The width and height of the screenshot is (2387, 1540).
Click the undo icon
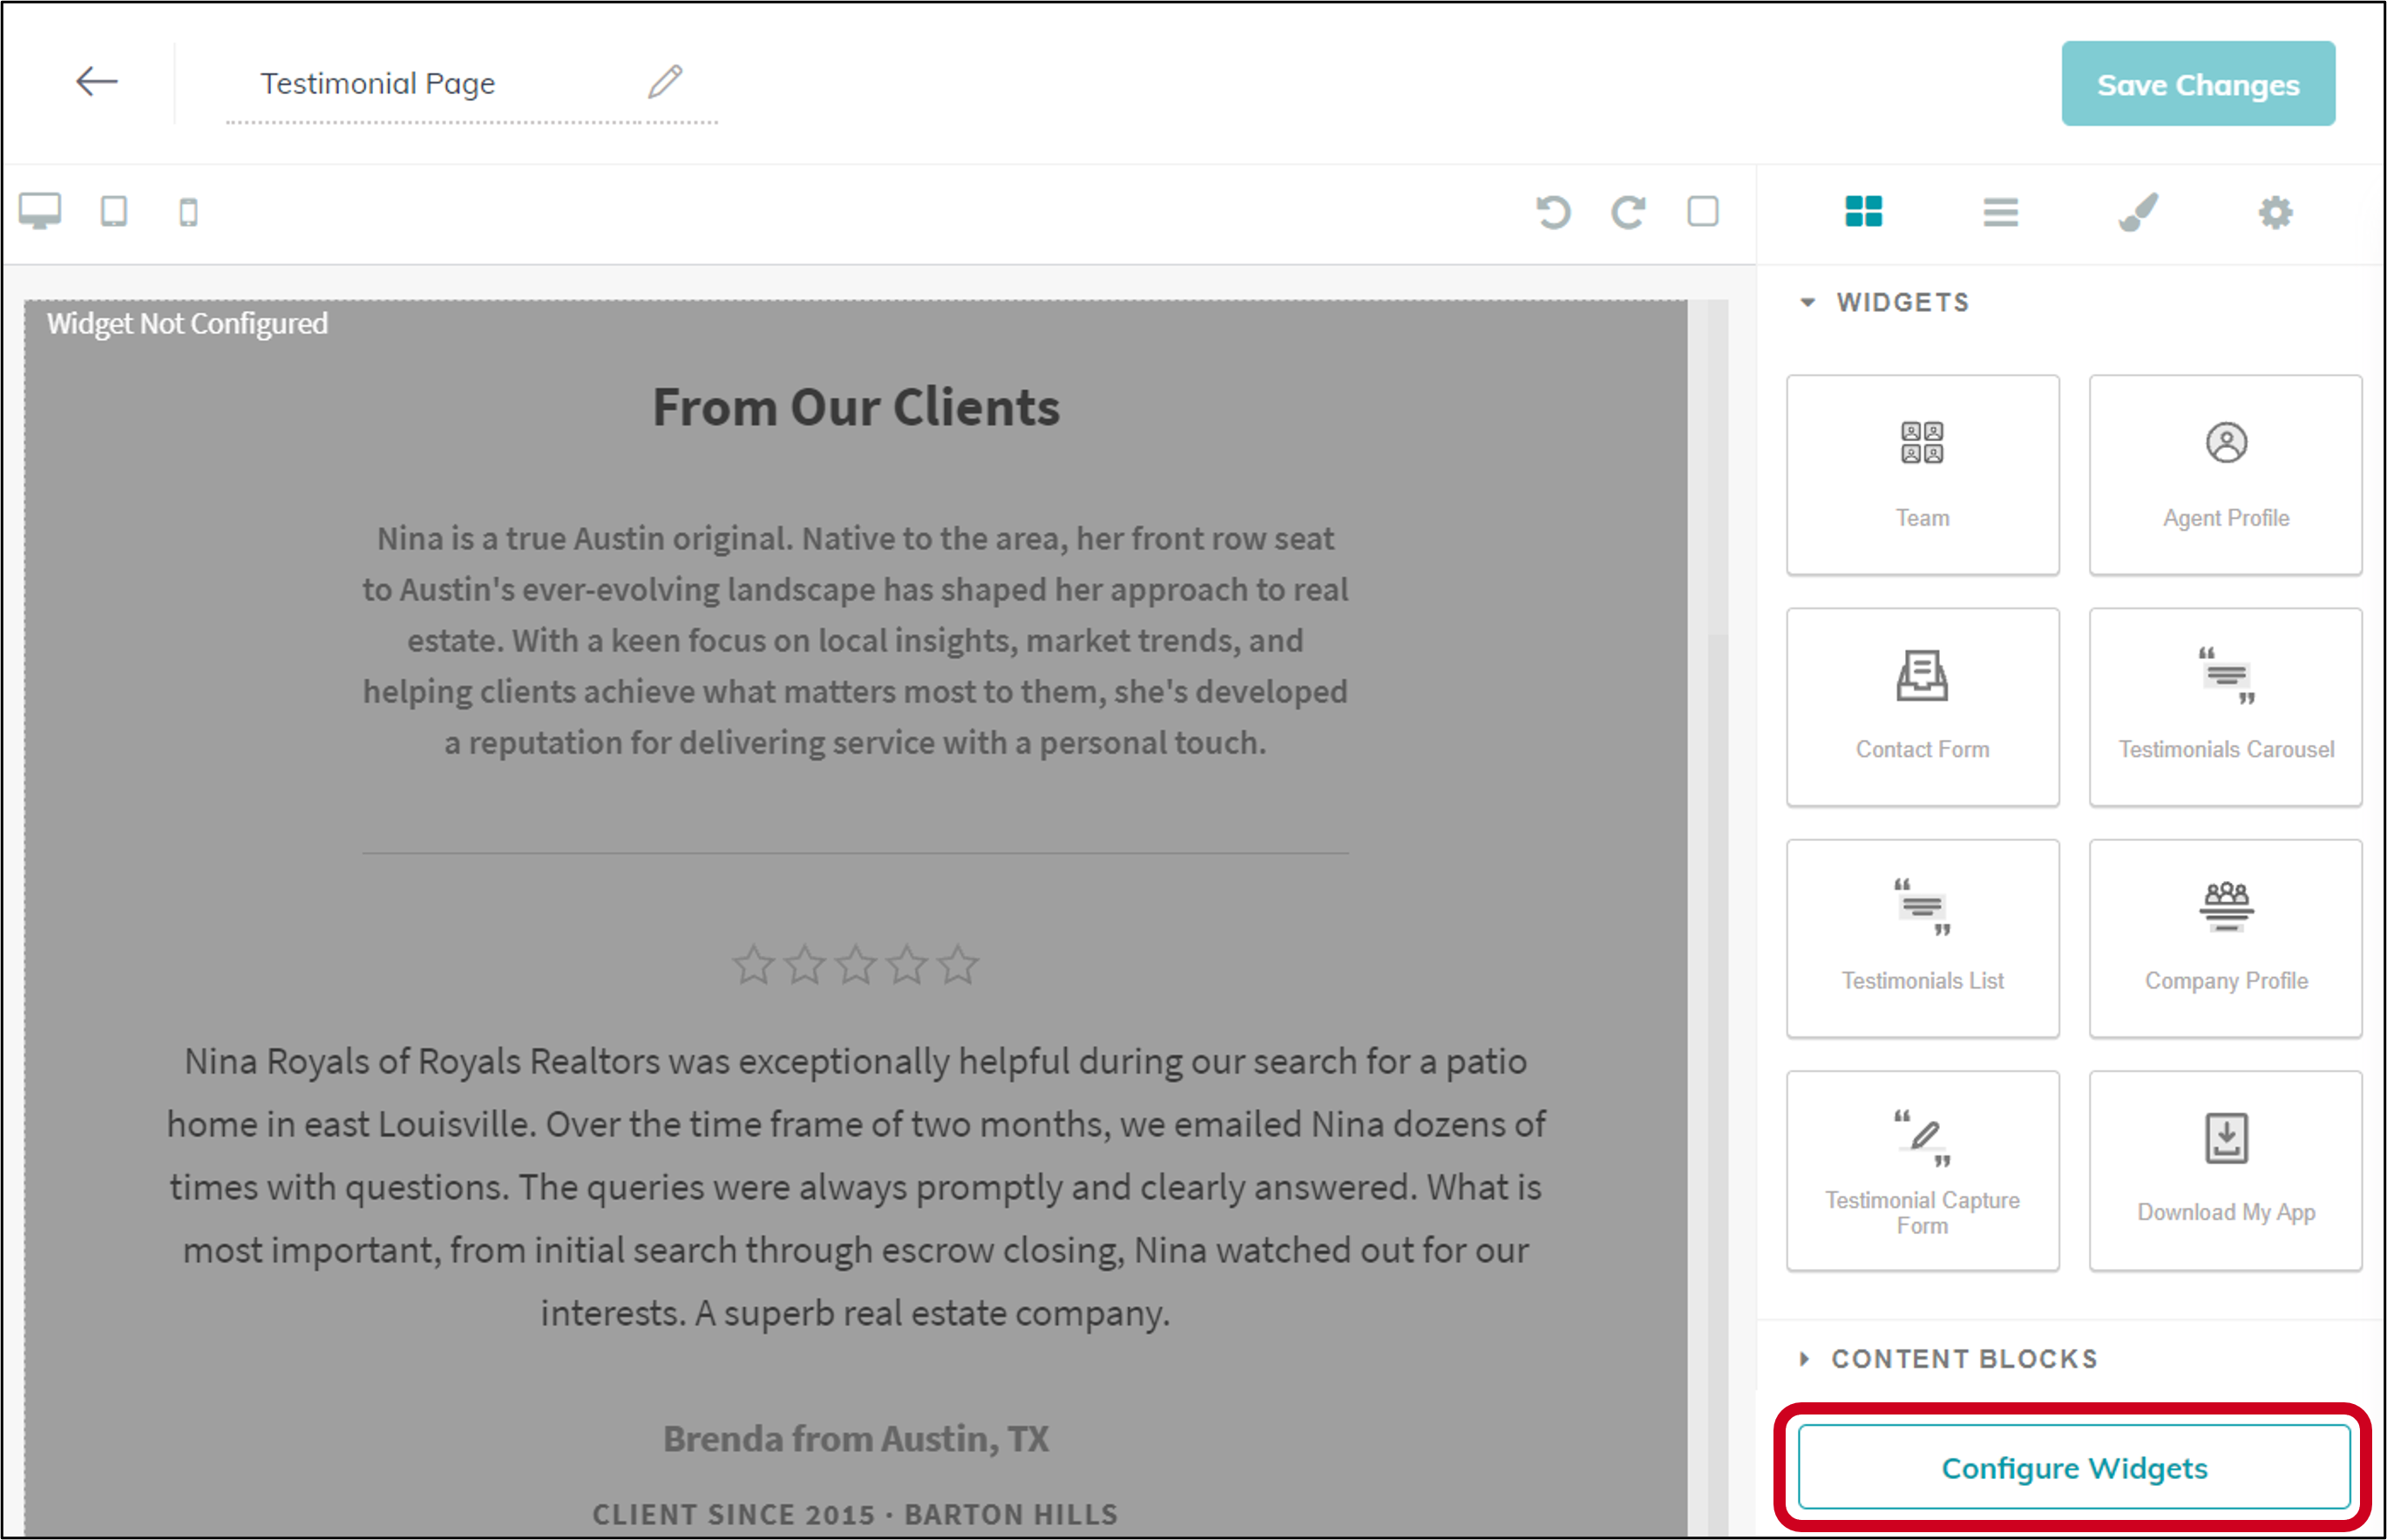(1553, 212)
